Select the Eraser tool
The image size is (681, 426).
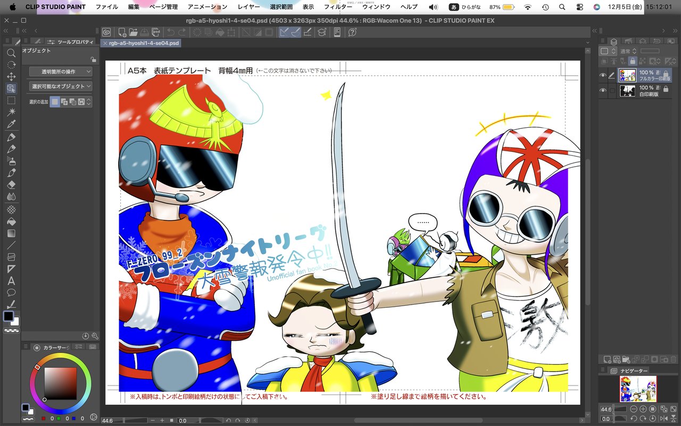tap(11, 185)
